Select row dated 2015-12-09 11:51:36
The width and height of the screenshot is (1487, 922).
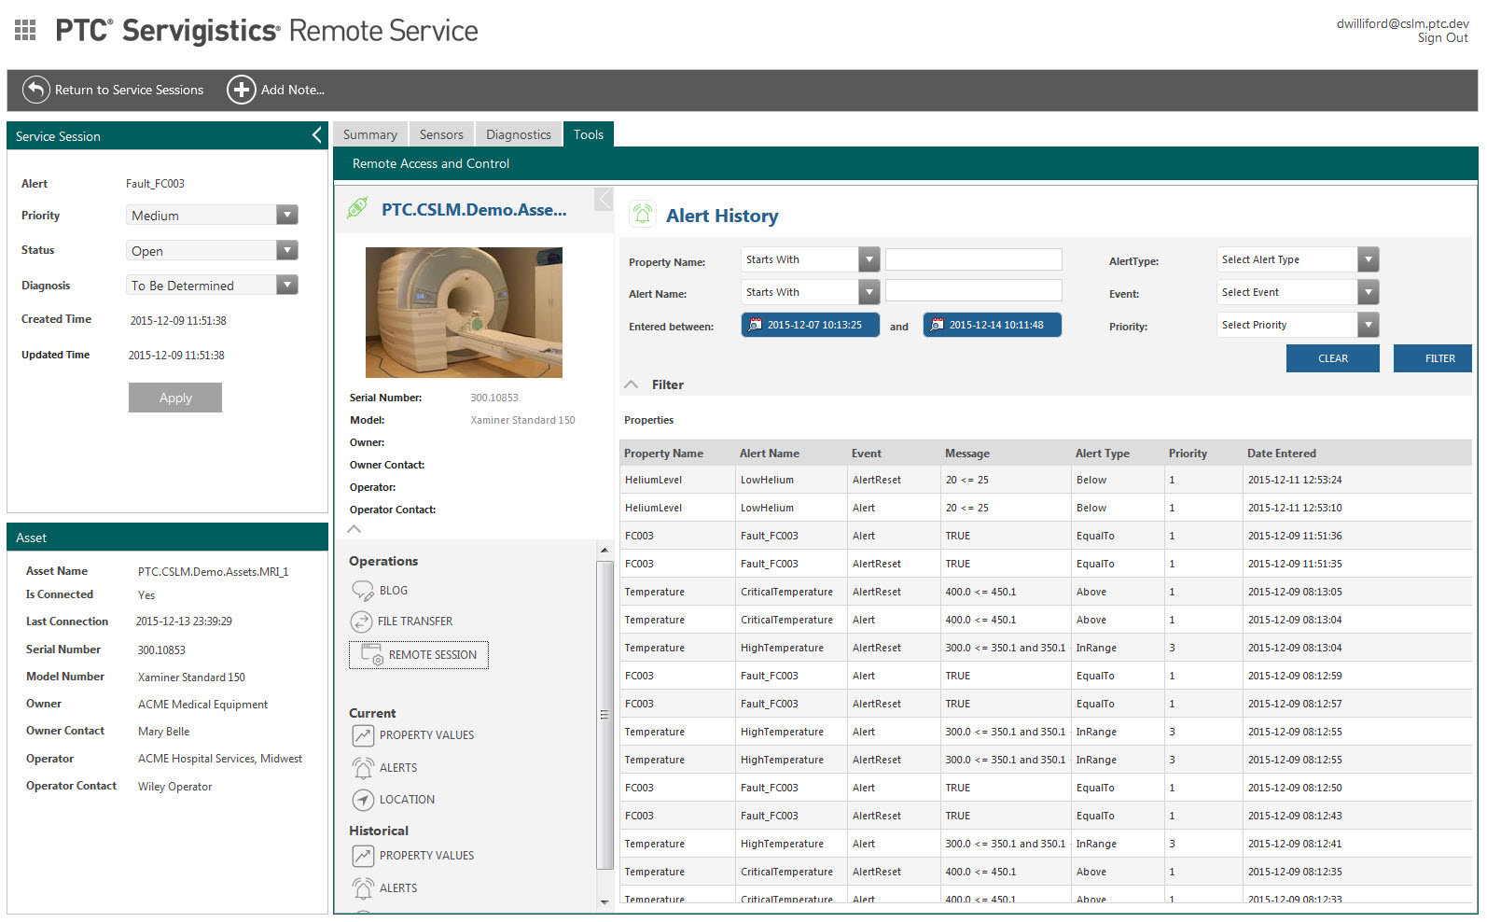pos(1046,536)
